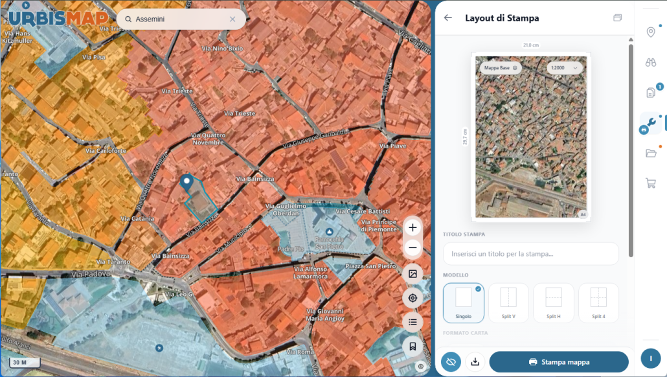Go back with the arrow beside Layout di Stampa

click(x=448, y=18)
